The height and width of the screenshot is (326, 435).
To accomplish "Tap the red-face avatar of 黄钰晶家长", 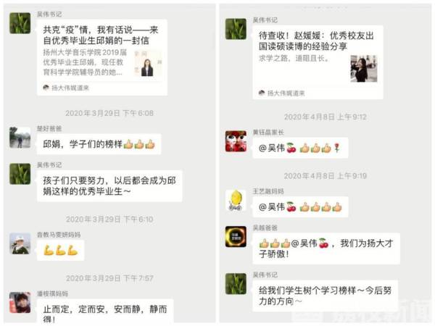I will click(x=236, y=141).
